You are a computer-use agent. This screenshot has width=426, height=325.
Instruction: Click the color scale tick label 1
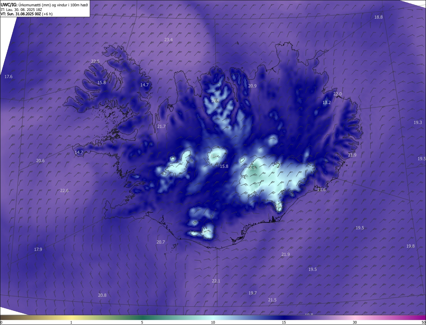71,323
